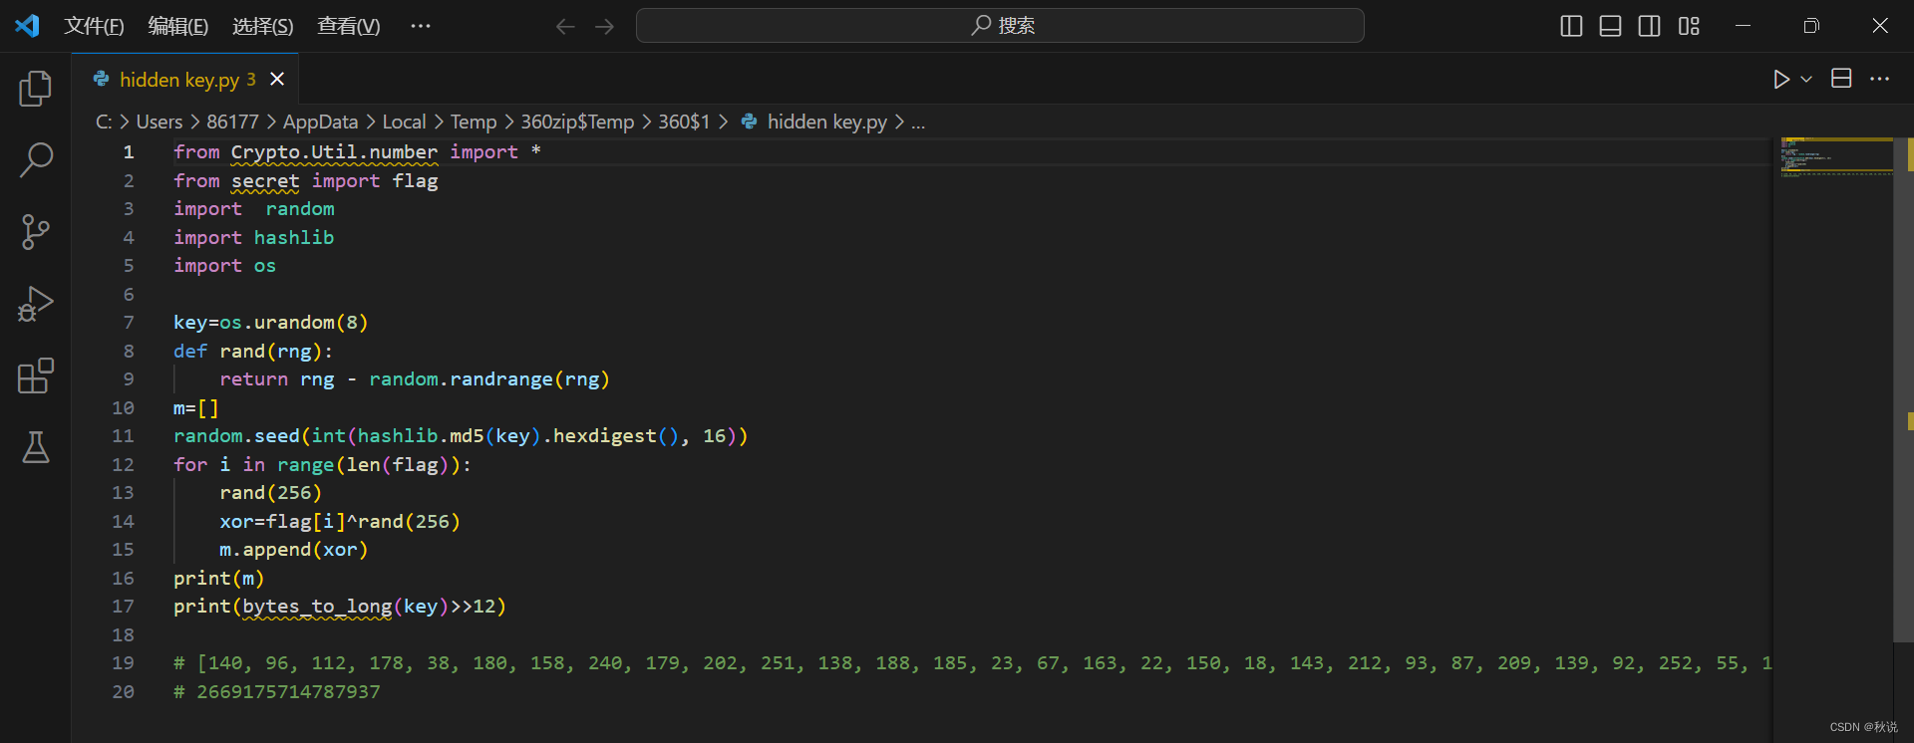Image resolution: width=1914 pixels, height=743 pixels.
Task: Click the Local breadcrumb segment
Action: pyautogui.click(x=404, y=122)
